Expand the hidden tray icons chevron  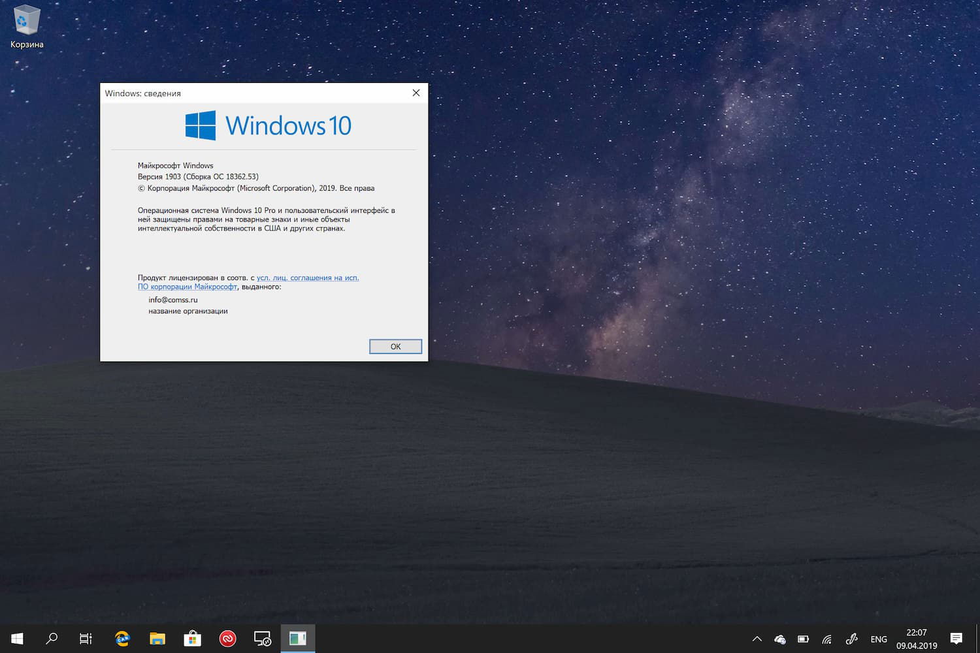757,639
